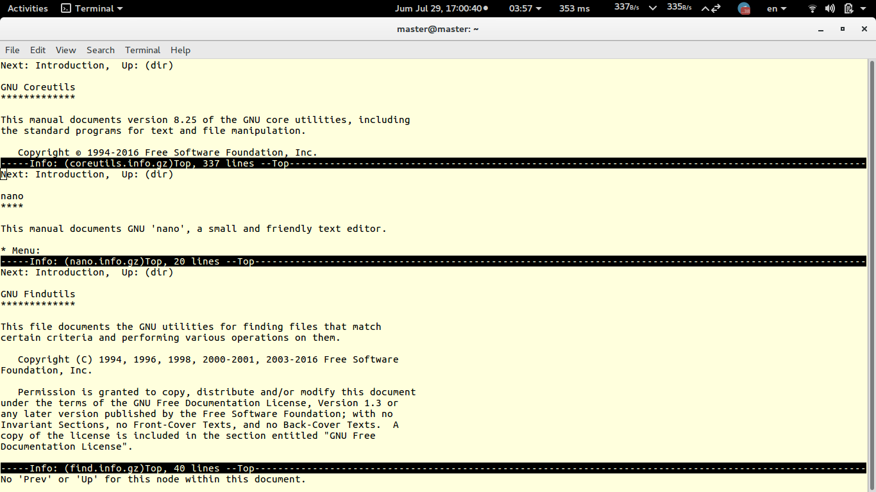Screen dimensions: 876x492
Task: Click the volume speaker icon
Action: (x=830, y=8)
